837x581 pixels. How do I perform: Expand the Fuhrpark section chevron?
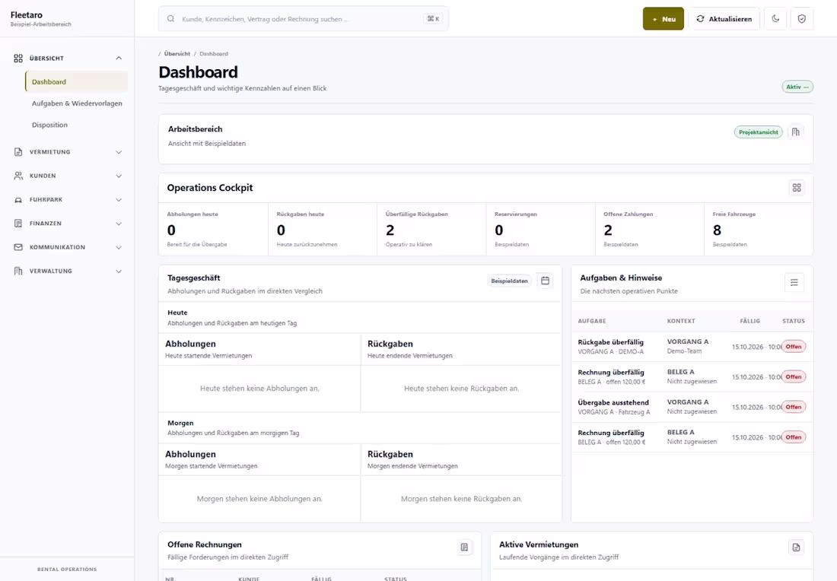[x=119, y=199]
